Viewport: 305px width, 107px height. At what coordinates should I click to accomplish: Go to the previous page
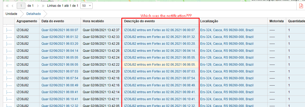(12, 5)
